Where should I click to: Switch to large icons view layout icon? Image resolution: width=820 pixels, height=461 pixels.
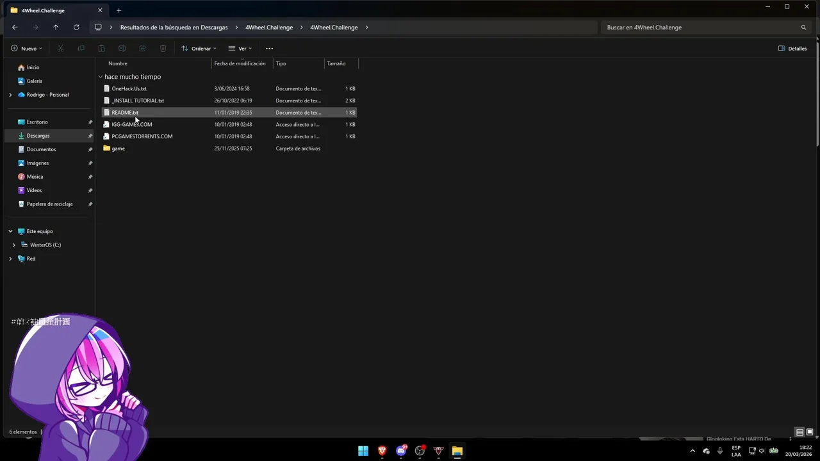[810, 432]
